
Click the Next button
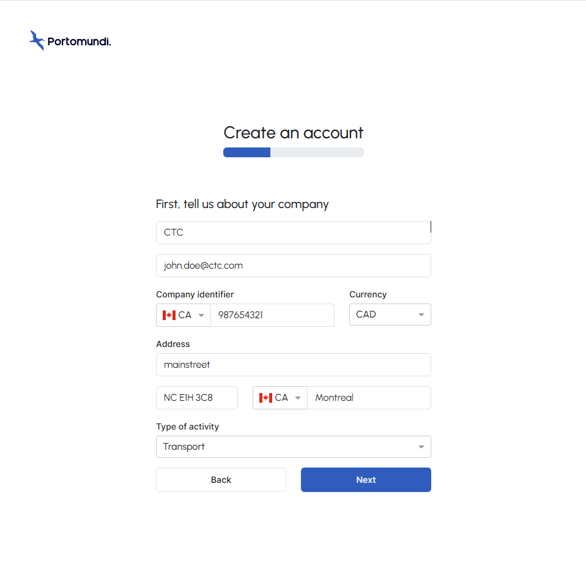pyautogui.click(x=366, y=480)
